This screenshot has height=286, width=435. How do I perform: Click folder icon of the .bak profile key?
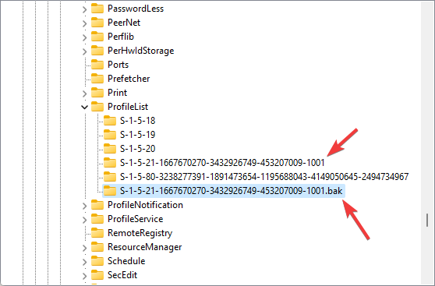[x=110, y=191]
